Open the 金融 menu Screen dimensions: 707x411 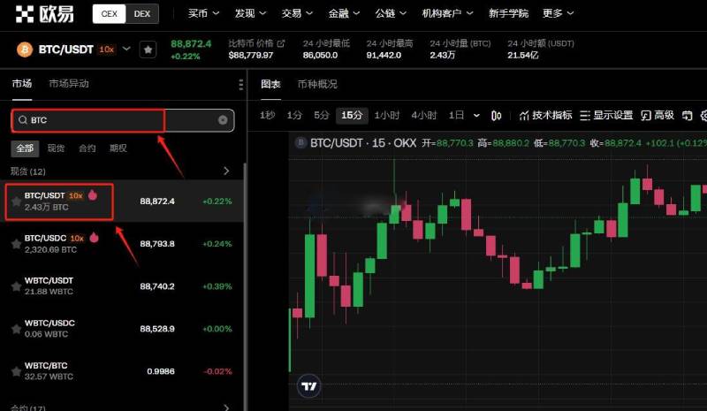point(344,13)
